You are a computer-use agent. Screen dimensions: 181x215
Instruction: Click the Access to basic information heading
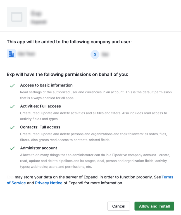(46, 85)
